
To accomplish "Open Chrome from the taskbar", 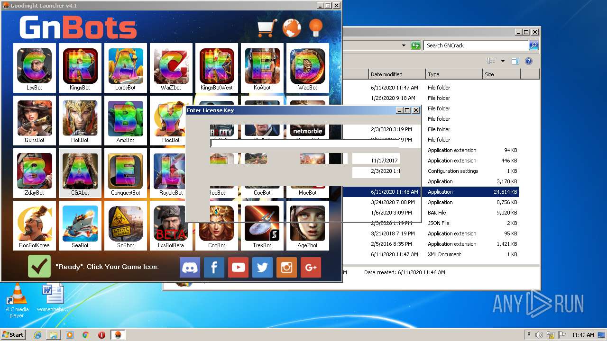I will tap(85, 335).
